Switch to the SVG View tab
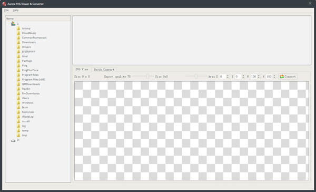The image size is (316, 192). pyautogui.click(x=82, y=69)
